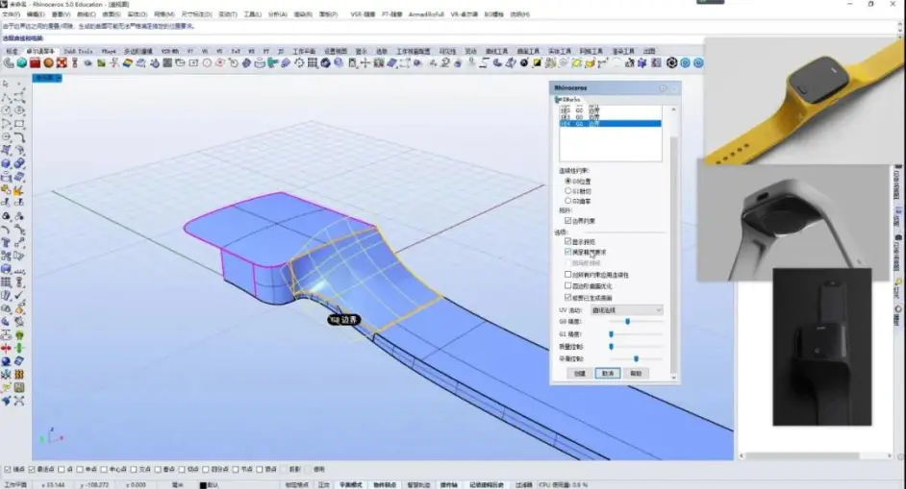
Task: Click the yellow box icon in the top toolbar
Action: (590, 63)
